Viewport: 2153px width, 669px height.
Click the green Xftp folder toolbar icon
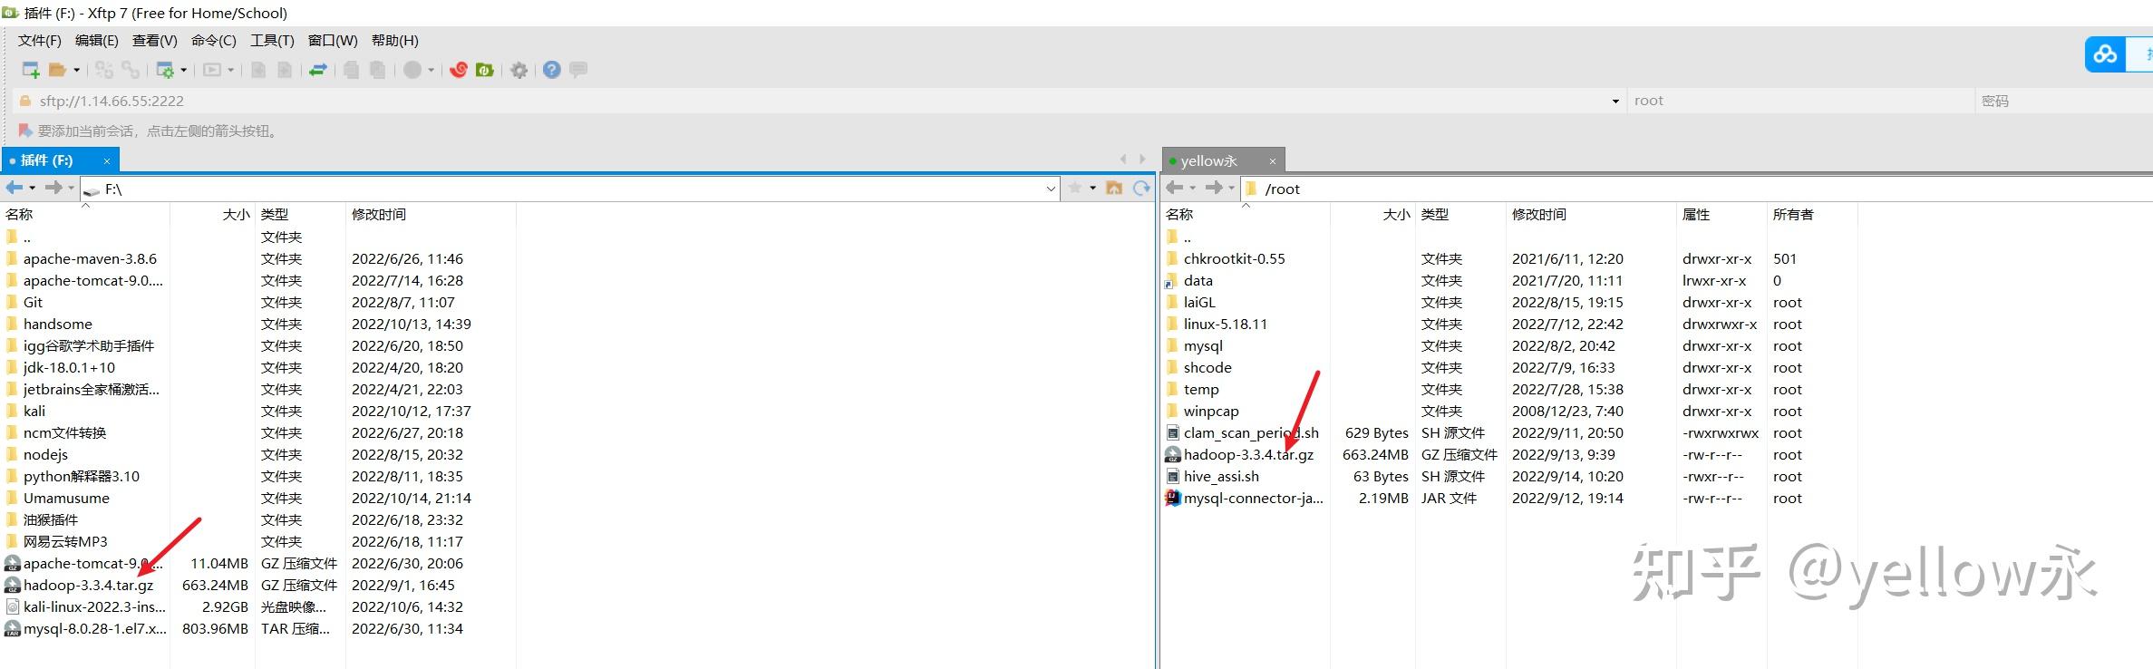coord(485,70)
